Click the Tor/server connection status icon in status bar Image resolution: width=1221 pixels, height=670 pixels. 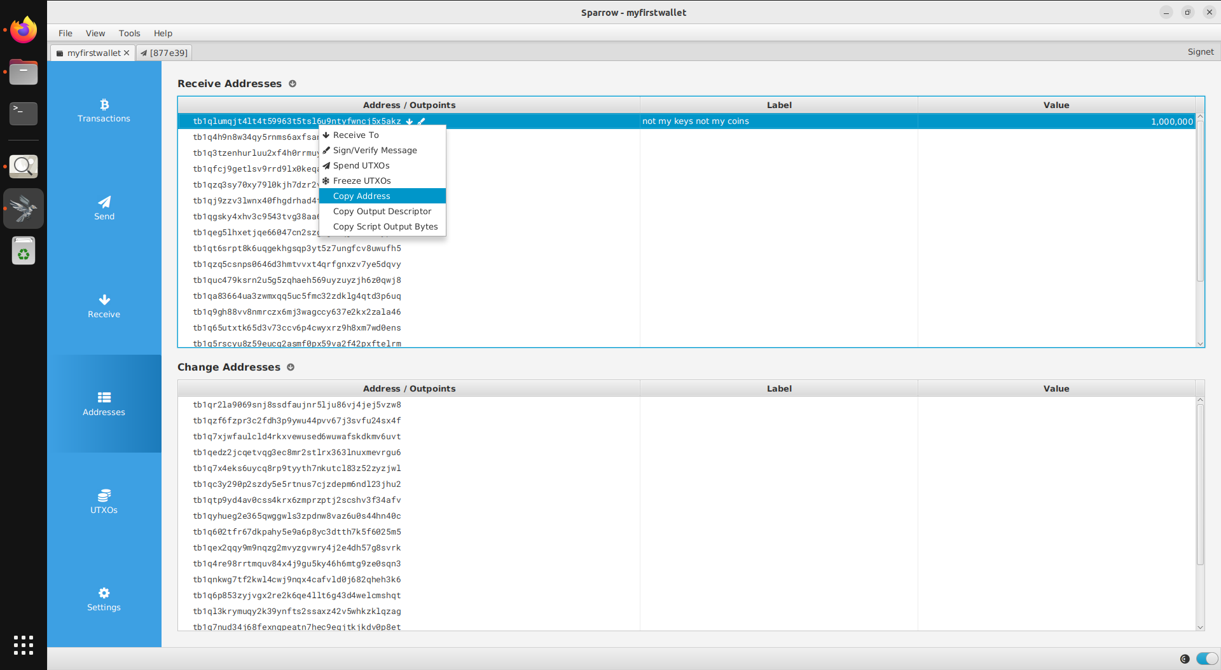[x=1184, y=659]
